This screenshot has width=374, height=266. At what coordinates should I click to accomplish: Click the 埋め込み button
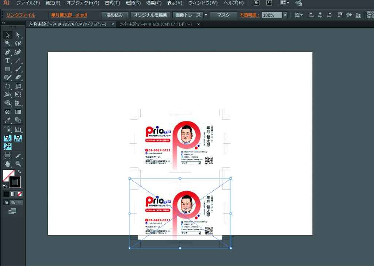[x=115, y=15]
